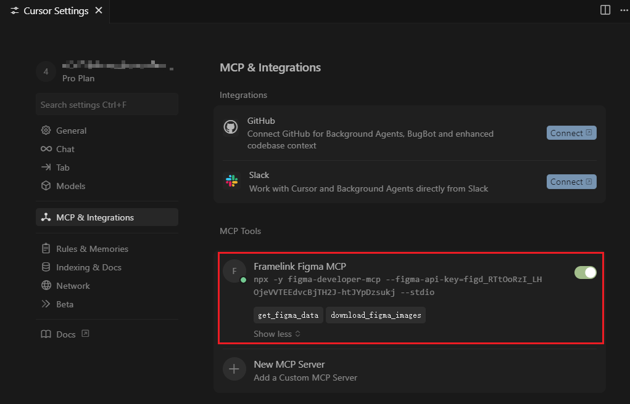Click the Network globe icon
This screenshot has height=404, width=630.
[46, 285]
